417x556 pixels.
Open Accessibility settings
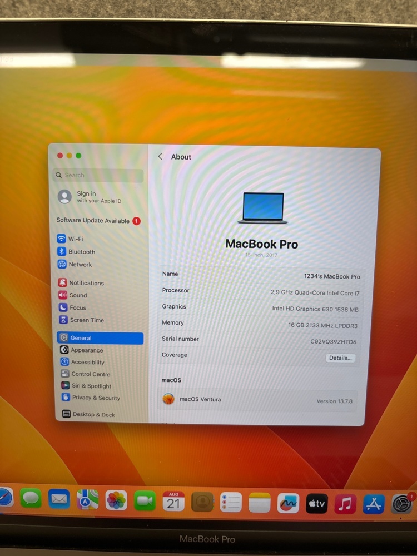coord(82,362)
